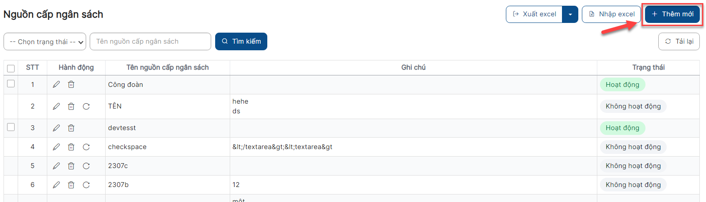Expand the Xuất excel dropdown arrow
Screen dimensions: 706x202
click(570, 14)
